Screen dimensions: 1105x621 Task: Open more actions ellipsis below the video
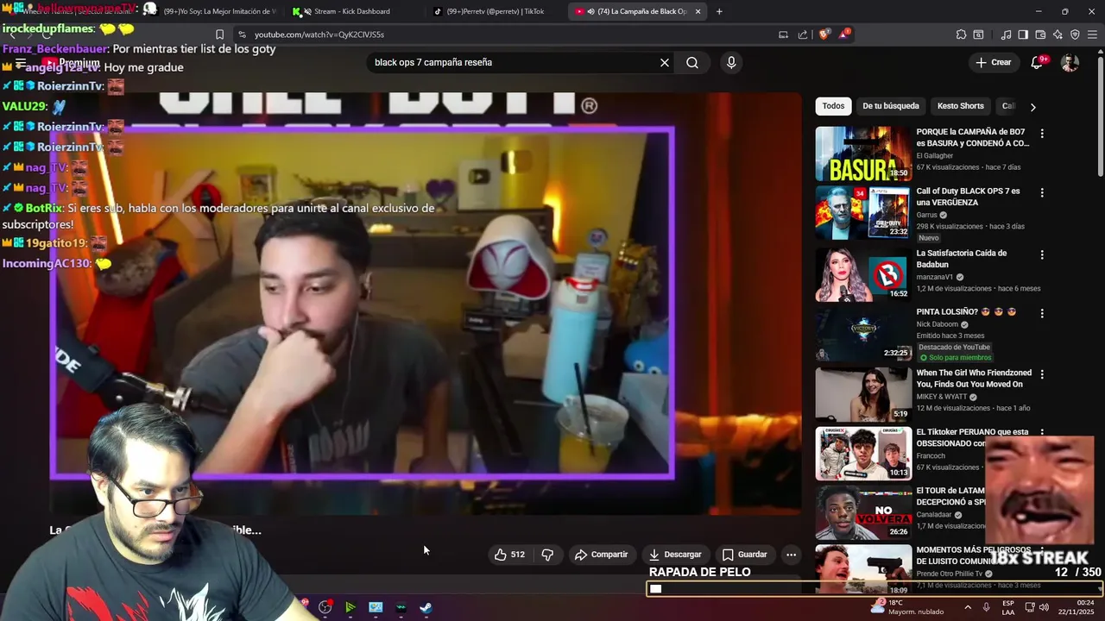pos(791,555)
